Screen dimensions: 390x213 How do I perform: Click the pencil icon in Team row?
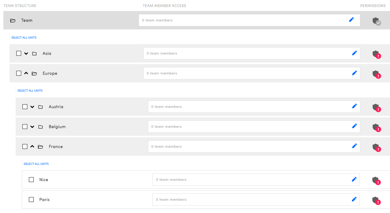coord(351,20)
